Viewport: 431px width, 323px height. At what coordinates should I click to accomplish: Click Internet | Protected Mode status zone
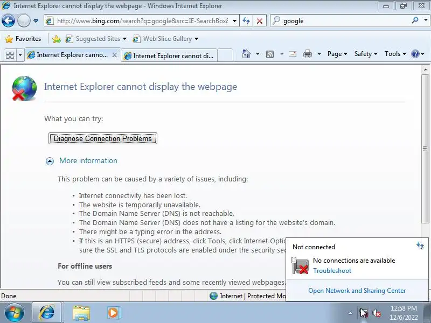247,296
